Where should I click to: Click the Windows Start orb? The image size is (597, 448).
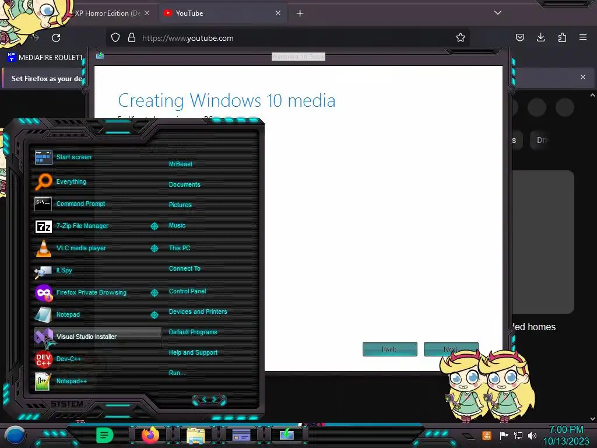click(15, 435)
